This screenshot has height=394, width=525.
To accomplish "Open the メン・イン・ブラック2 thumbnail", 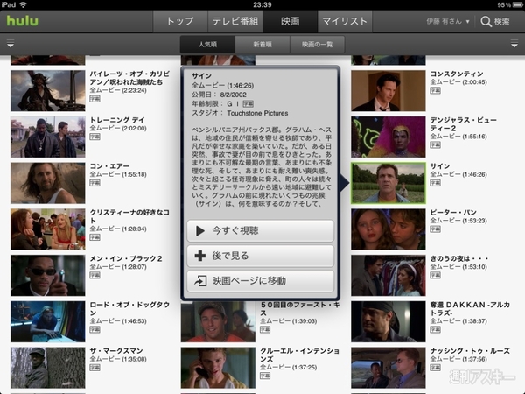I will [48, 276].
